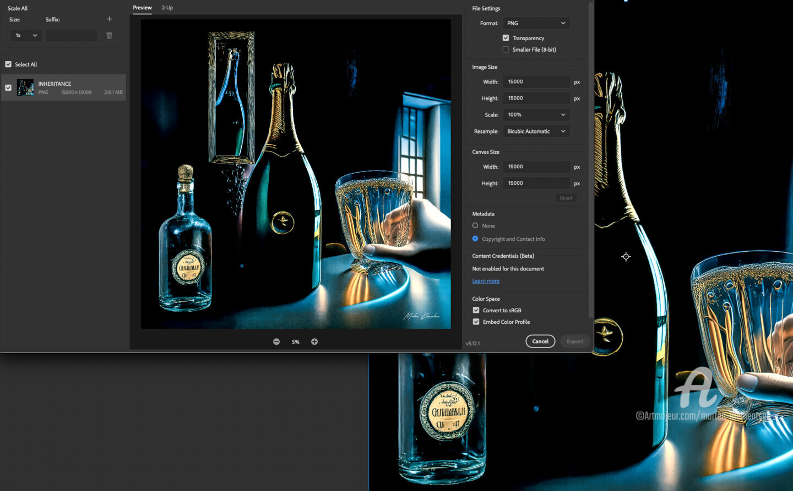Click the Not enabled for this document text
The image size is (793, 491).
click(x=508, y=269)
